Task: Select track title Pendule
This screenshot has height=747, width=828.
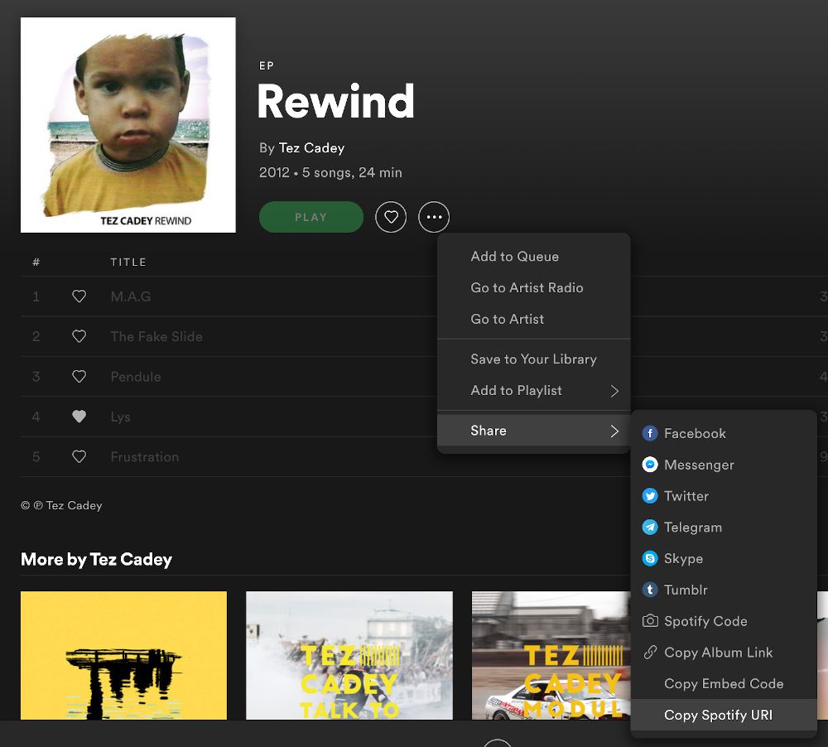Action: [x=136, y=377]
